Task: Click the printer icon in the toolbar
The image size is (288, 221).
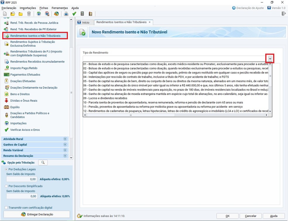Action: (x=66, y=14)
